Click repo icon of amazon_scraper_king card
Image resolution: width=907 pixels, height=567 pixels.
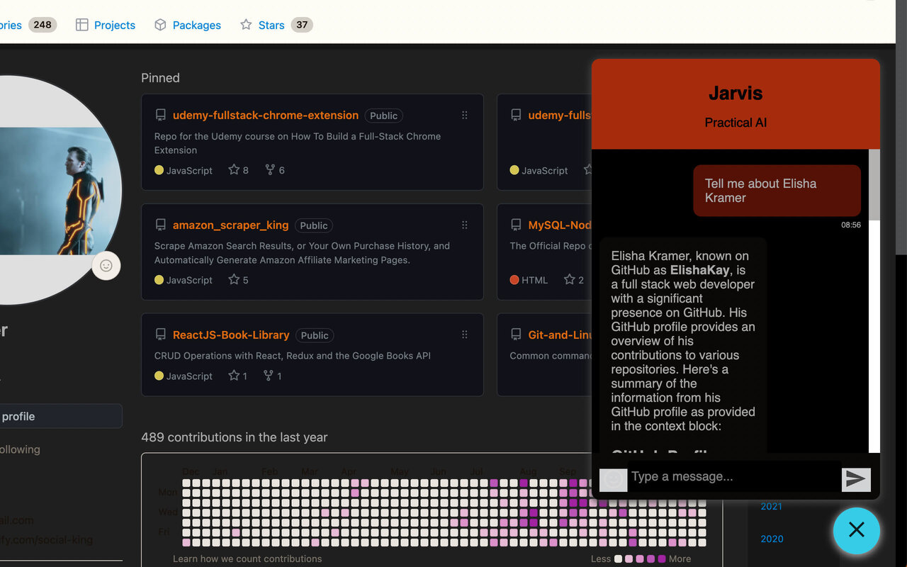click(161, 225)
